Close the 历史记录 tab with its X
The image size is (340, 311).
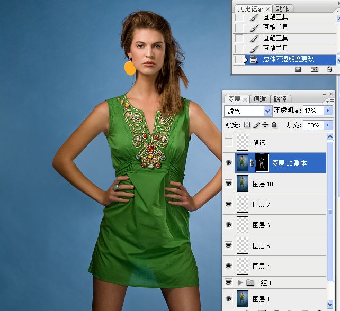coord(268,10)
